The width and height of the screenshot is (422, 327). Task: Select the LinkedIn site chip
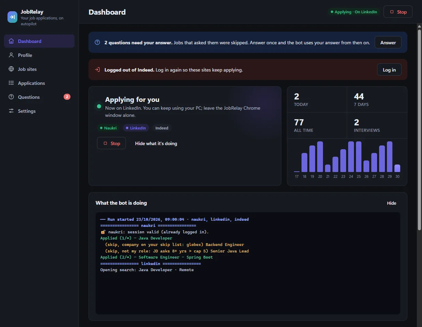click(x=136, y=128)
